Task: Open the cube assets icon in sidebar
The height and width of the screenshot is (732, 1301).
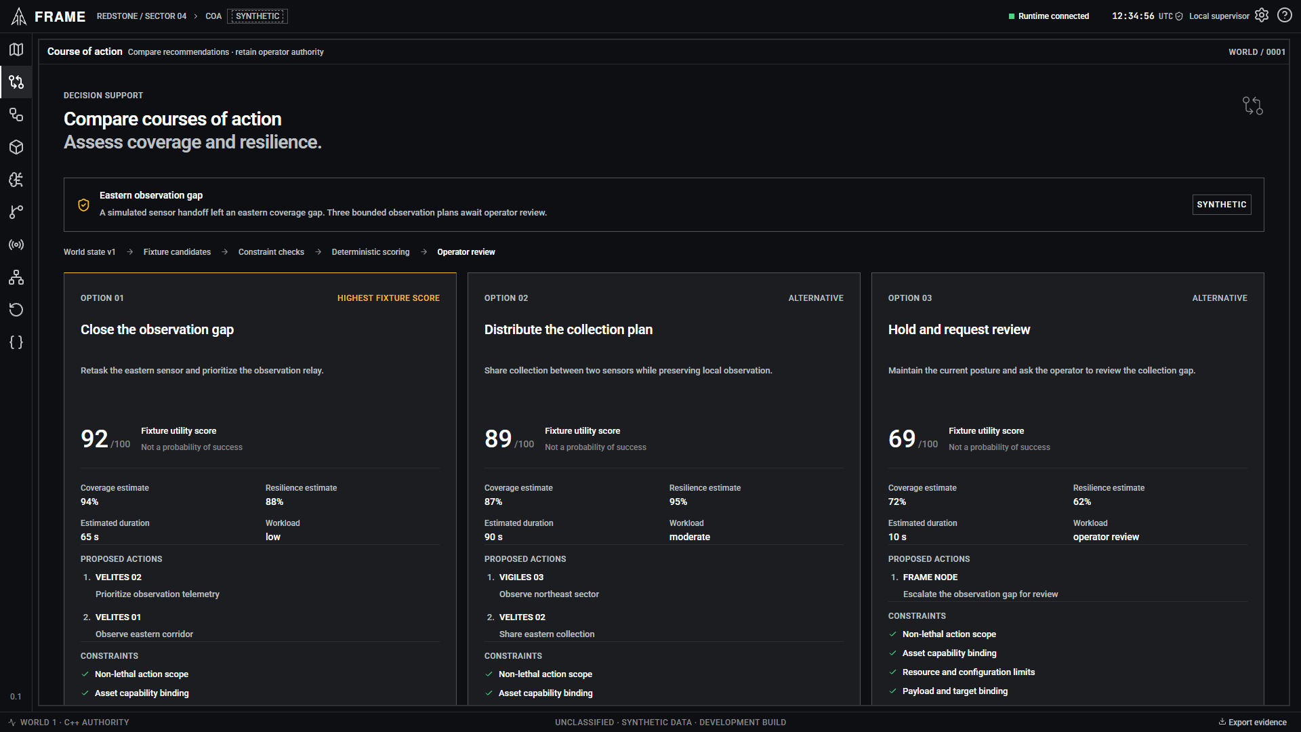Action: click(16, 147)
